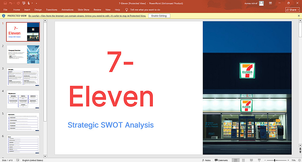The width and height of the screenshot is (302, 162).
Task: Click Tell me what you want to do field
Action: point(145,10)
